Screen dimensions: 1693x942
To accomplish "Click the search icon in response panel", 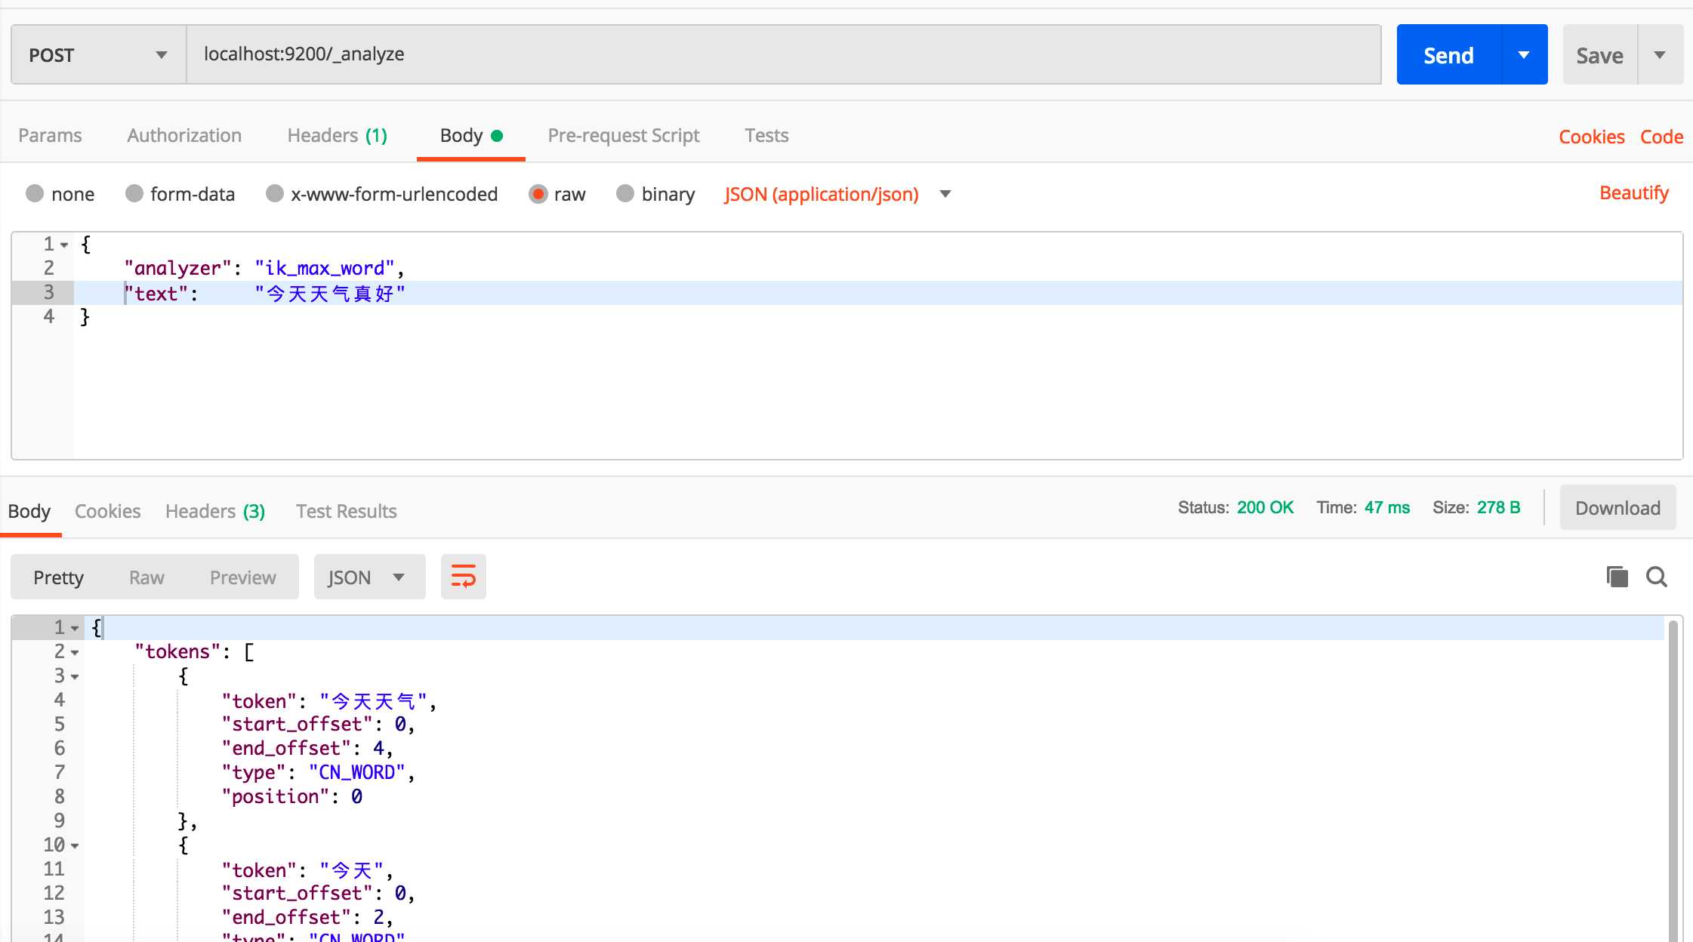I will point(1659,577).
